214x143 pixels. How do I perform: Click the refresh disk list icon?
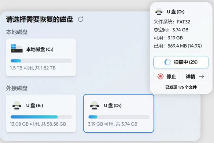80,19
